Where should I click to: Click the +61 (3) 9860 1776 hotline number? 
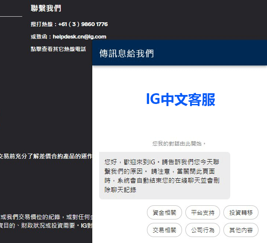(83, 24)
